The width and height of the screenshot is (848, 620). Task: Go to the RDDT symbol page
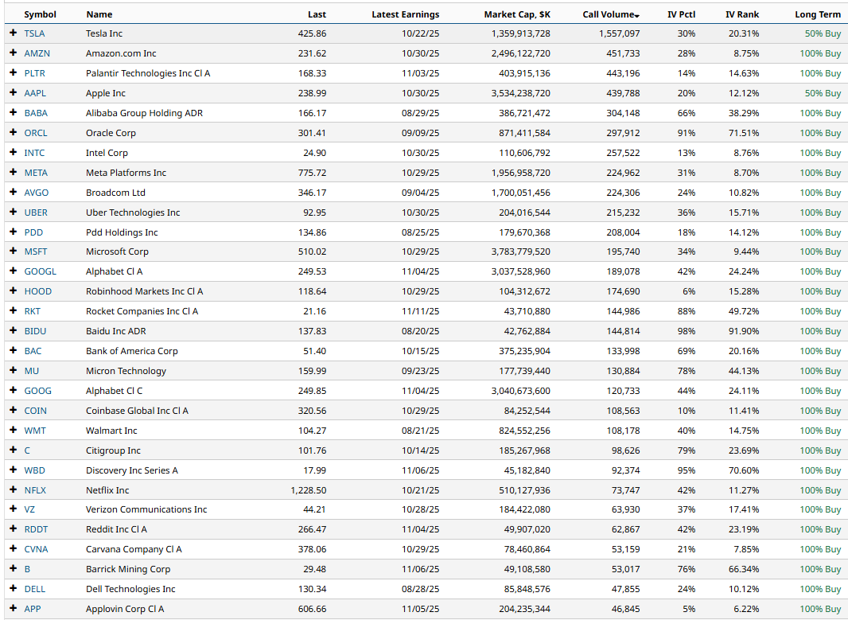[x=37, y=529]
